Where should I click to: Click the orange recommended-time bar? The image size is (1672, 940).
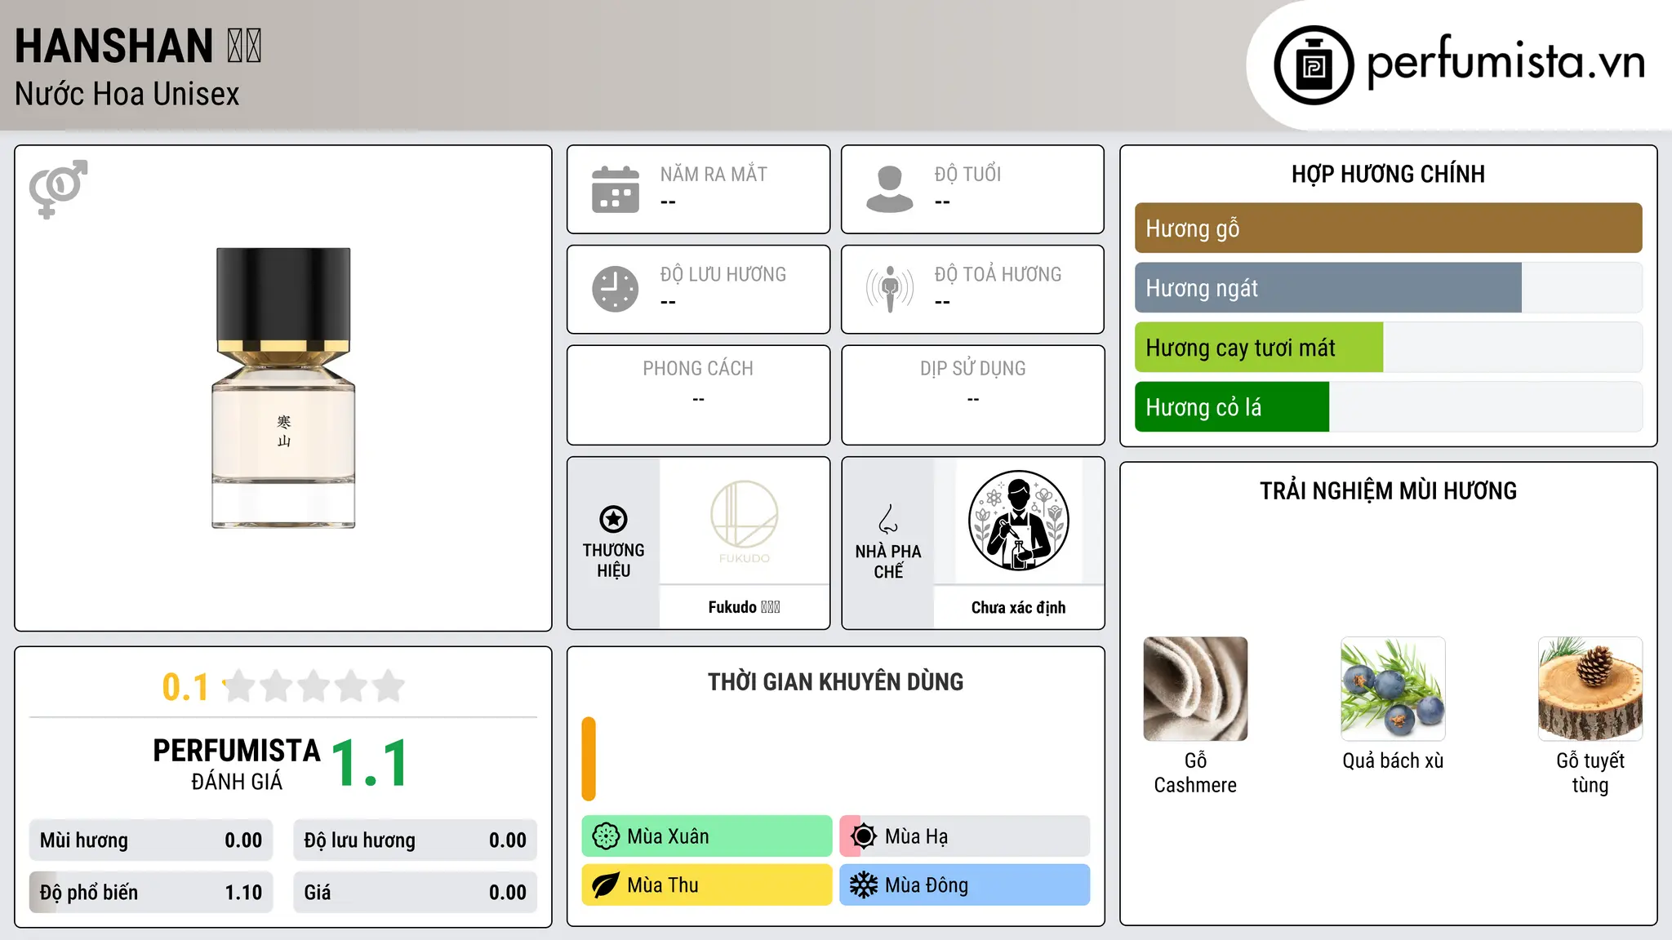pos(589,759)
